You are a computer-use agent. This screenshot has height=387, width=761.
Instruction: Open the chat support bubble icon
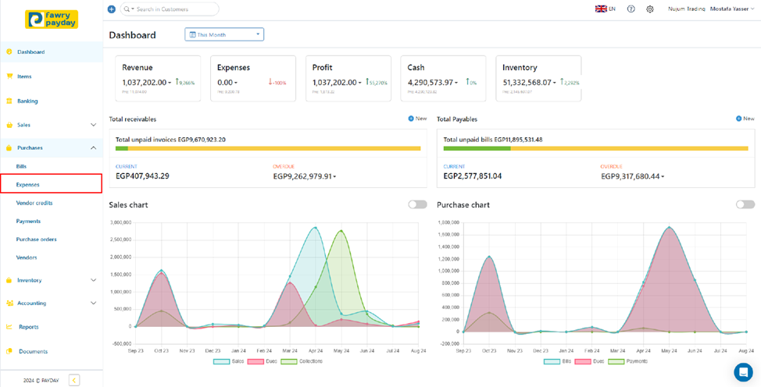coord(742,371)
